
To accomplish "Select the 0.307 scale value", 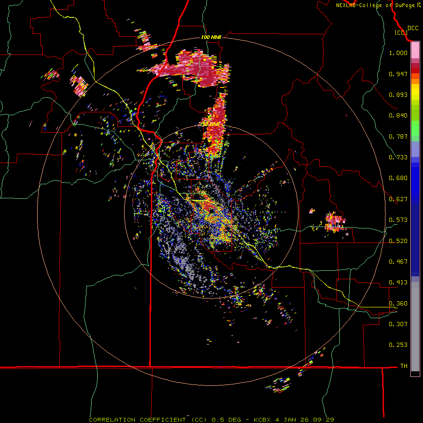I will (398, 324).
